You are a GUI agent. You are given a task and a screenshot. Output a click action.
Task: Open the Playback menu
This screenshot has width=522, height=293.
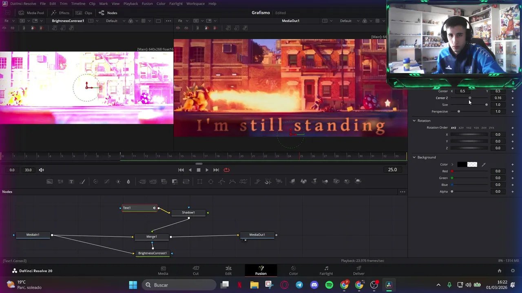(x=130, y=4)
